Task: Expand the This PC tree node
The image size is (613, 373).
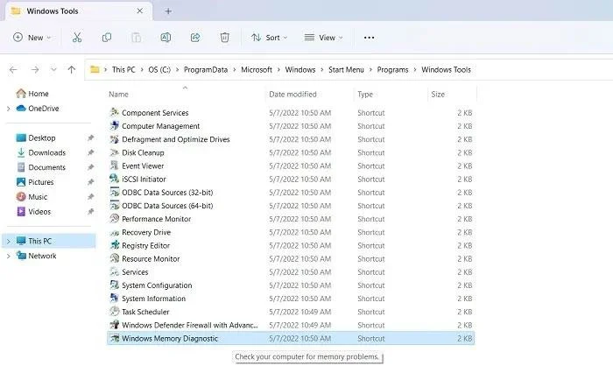Action: tap(8, 242)
